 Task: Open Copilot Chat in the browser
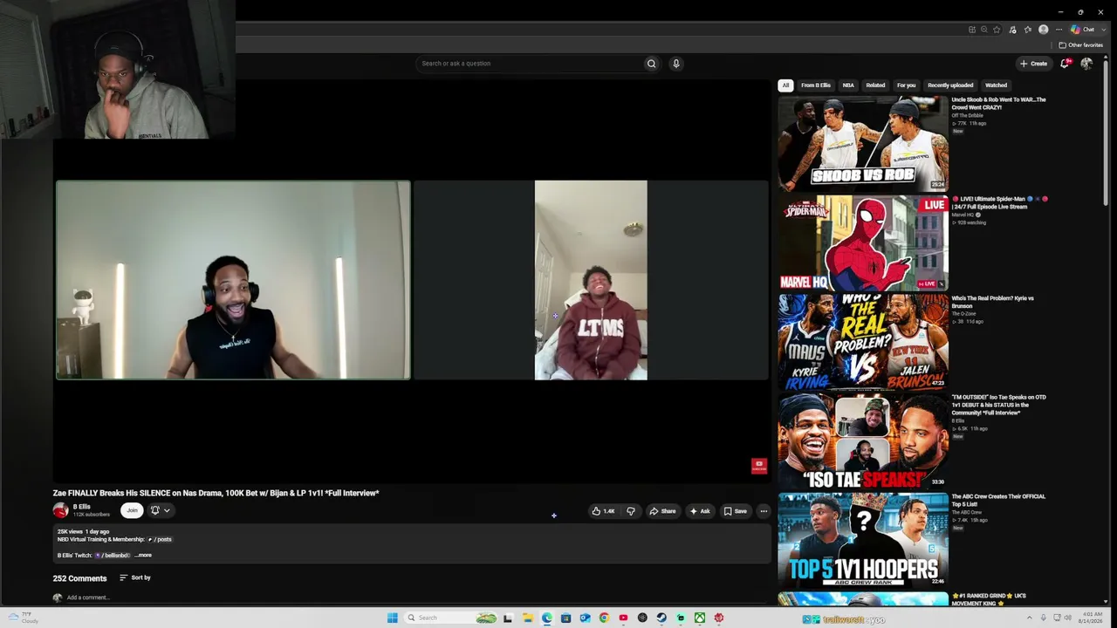point(1082,30)
